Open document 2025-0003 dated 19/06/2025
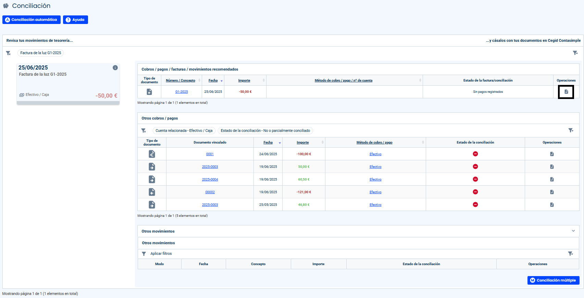 [x=210, y=167]
